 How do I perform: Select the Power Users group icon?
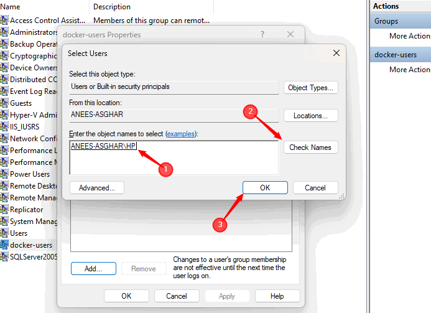pyautogui.click(x=4, y=174)
